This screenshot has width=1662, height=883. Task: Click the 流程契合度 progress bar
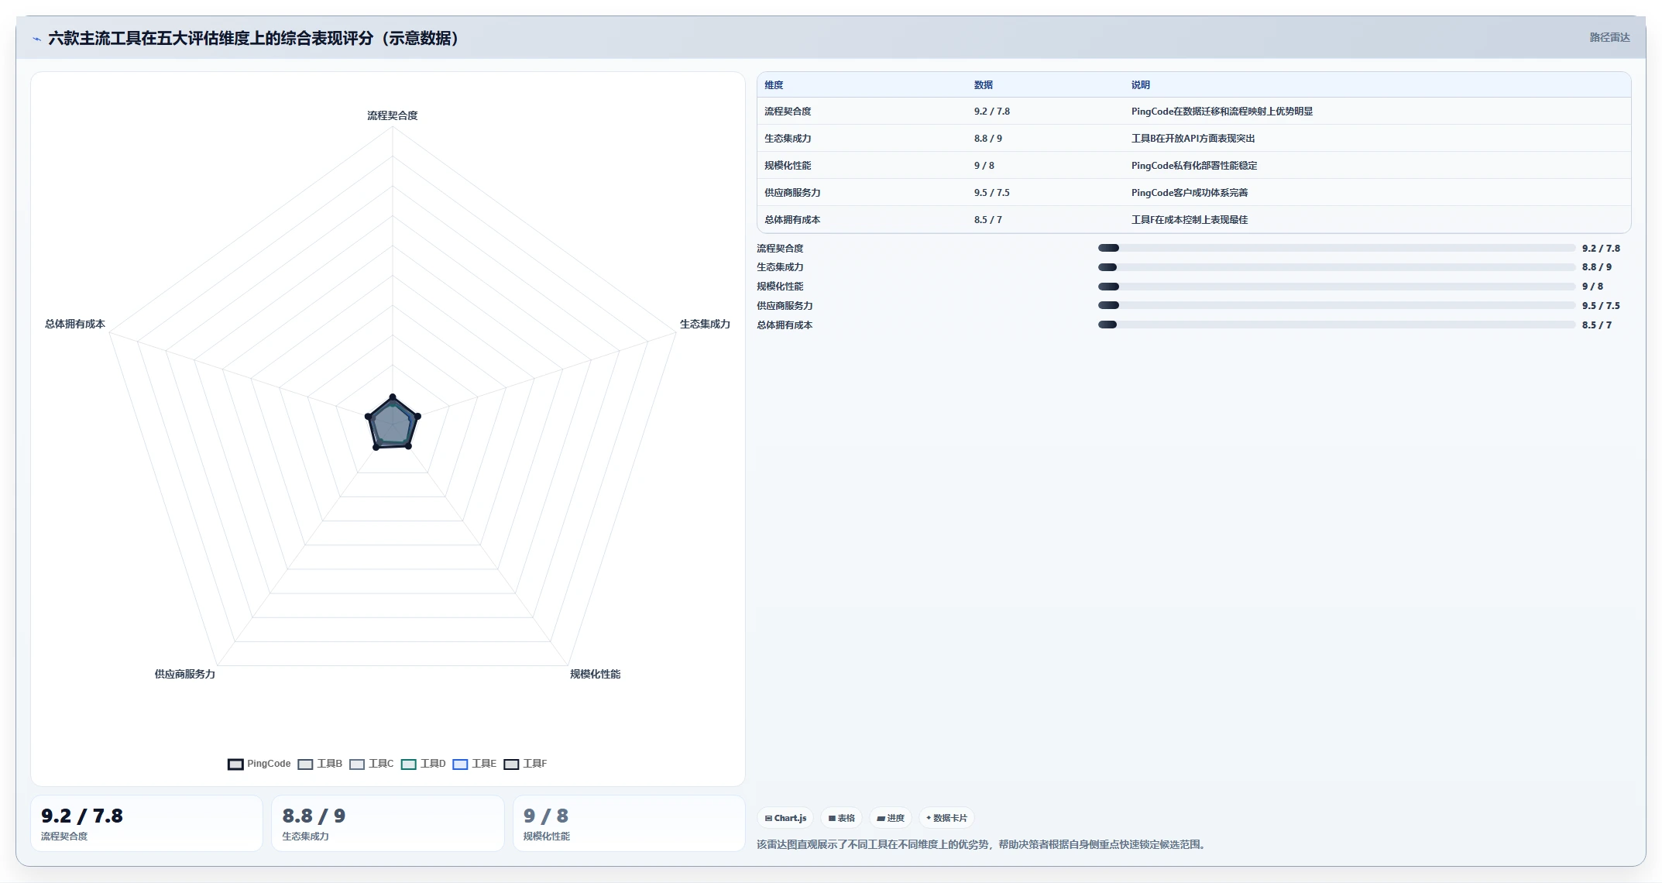tap(1337, 248)
